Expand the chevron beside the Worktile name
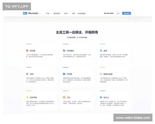Viewport: 155px width, 124px height. 40,13
